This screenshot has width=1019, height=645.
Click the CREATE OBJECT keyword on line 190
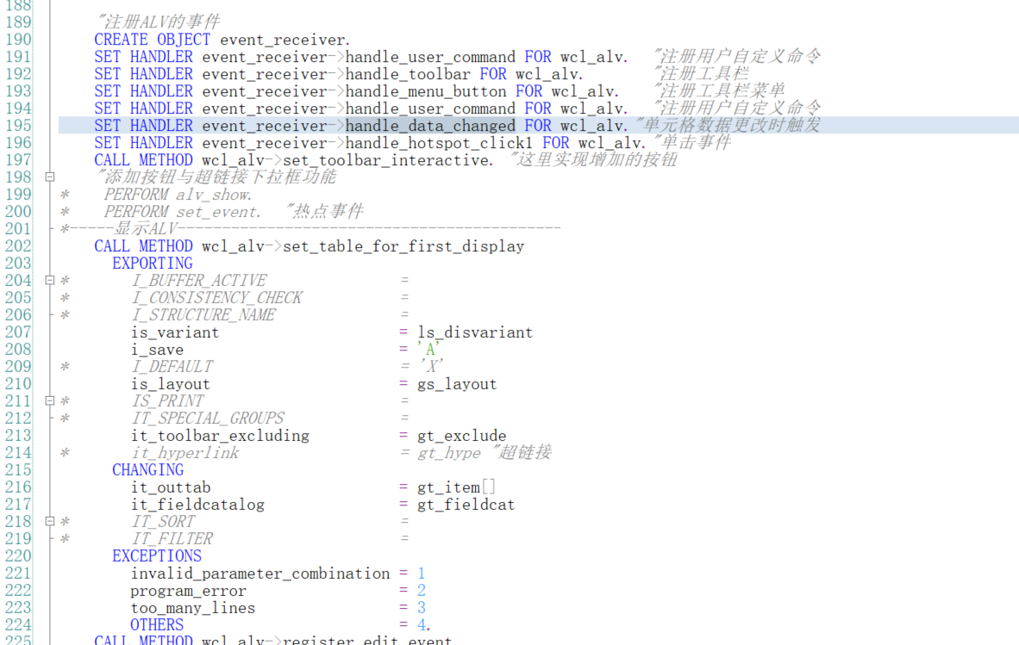(152, 40)
